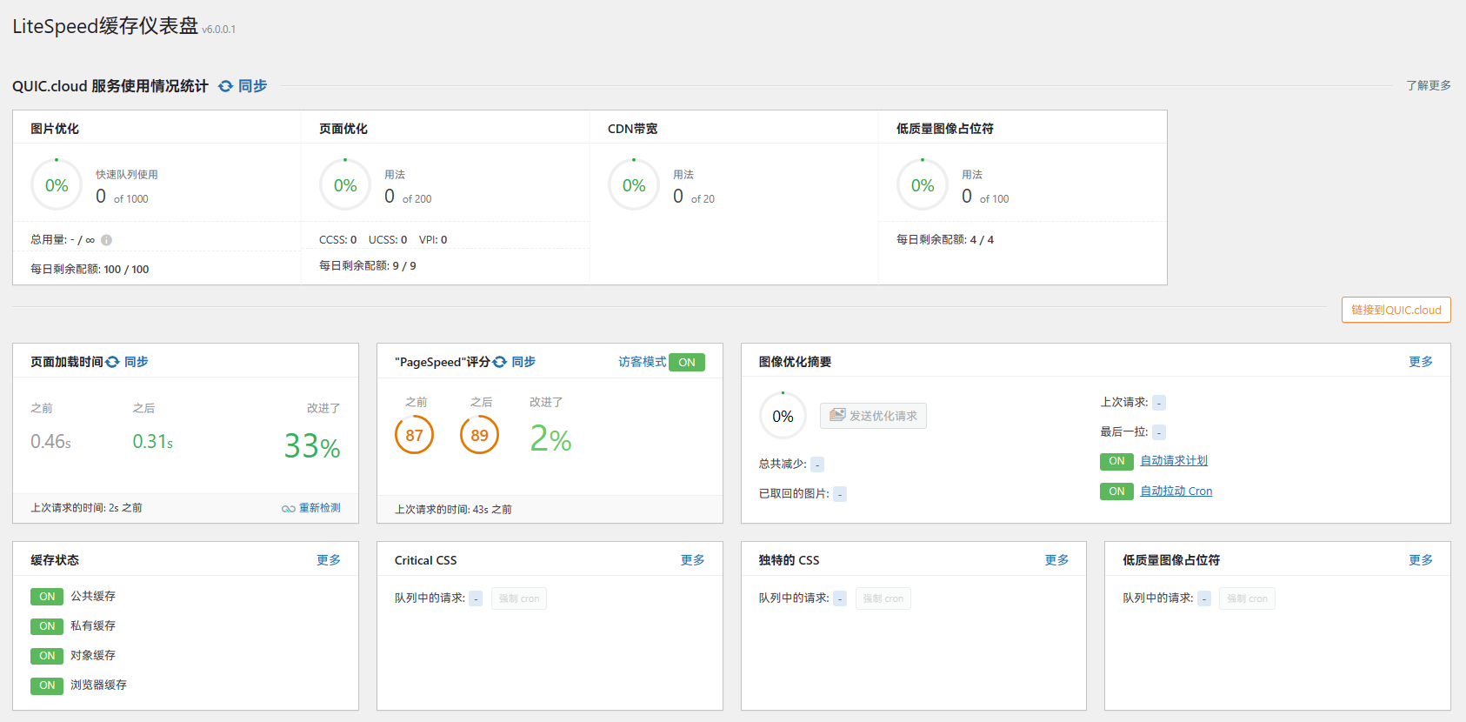Click the page load time sync icon
1466x722 pixels.
coord(113,362)
